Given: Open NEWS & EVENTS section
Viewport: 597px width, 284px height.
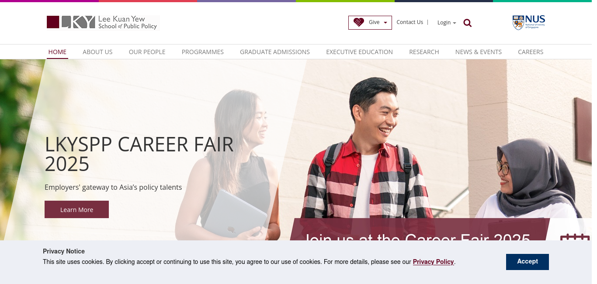Looking at the screenshot, I should 479,52.
